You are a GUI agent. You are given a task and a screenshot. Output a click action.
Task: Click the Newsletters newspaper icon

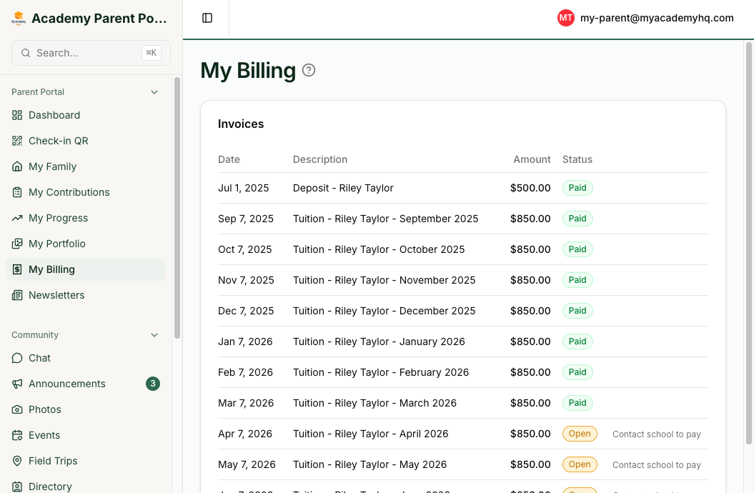17,295
